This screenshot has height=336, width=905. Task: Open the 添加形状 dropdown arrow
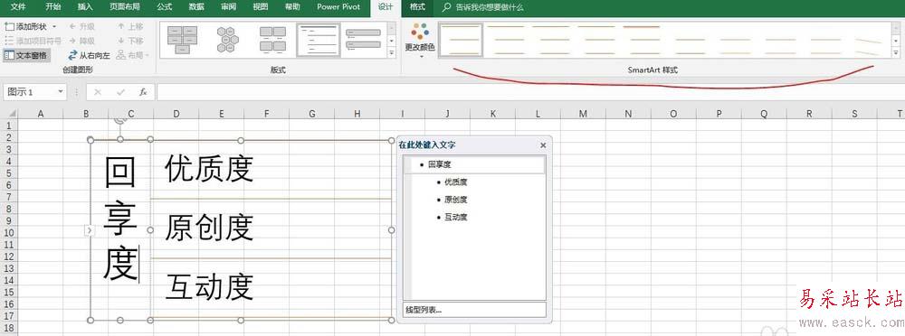[x=54, y=26]
